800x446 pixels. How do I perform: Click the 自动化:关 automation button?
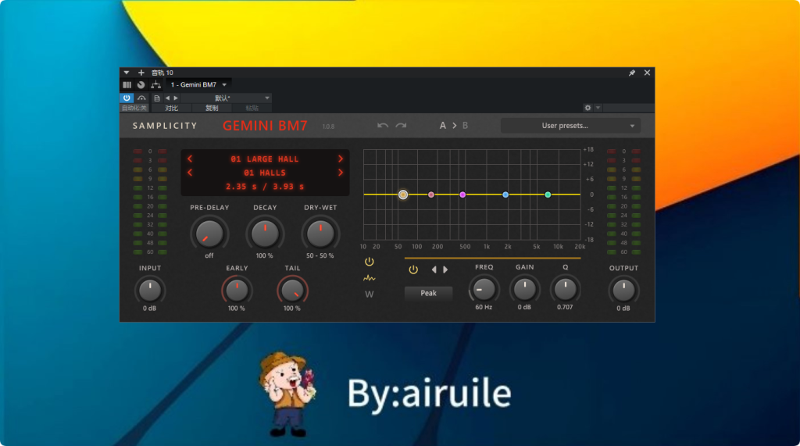pos(134,109)
